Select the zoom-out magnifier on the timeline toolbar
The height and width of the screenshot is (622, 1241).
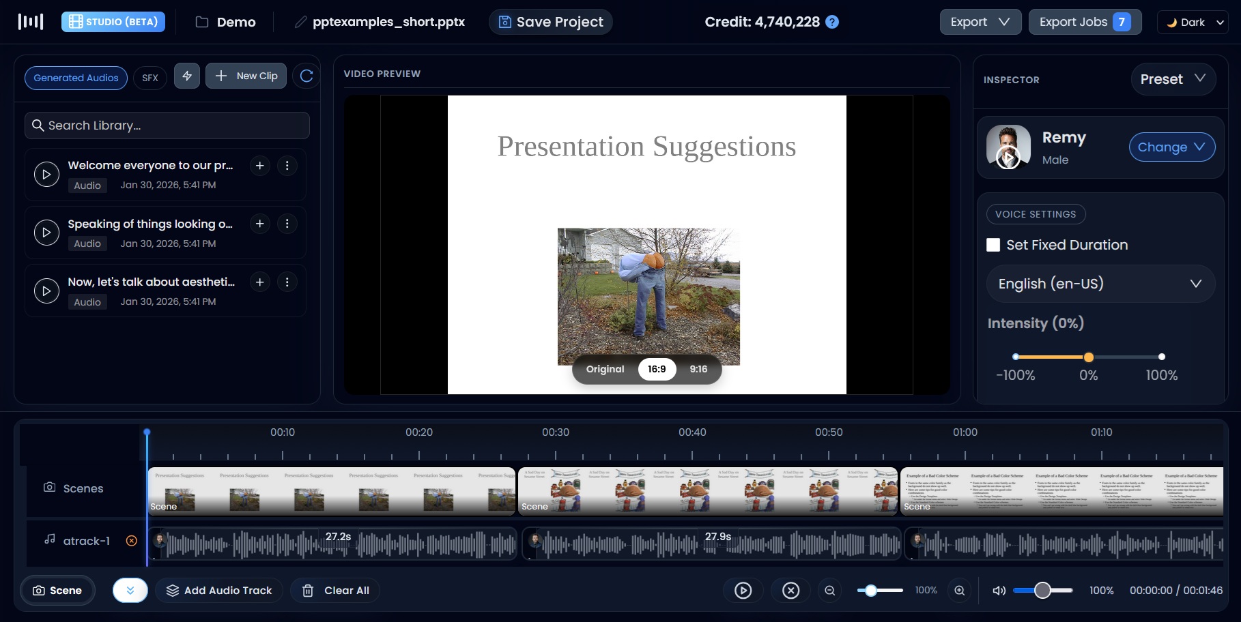click(x=829, y=591)
